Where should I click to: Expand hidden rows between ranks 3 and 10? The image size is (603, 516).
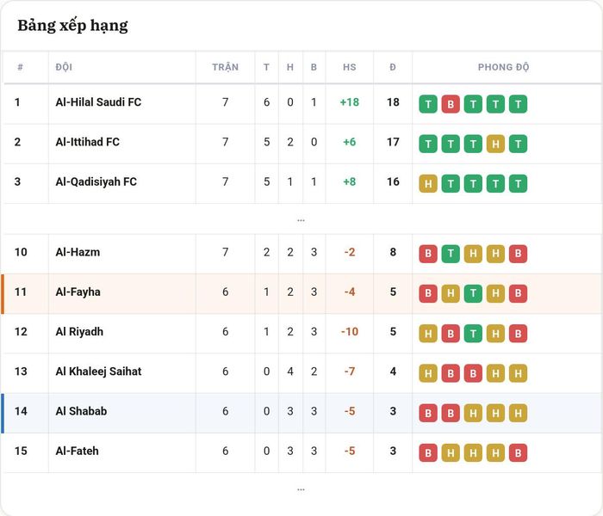(301, 220)
